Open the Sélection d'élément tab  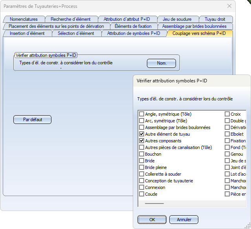pyautogui.click(x=76, y=33)
